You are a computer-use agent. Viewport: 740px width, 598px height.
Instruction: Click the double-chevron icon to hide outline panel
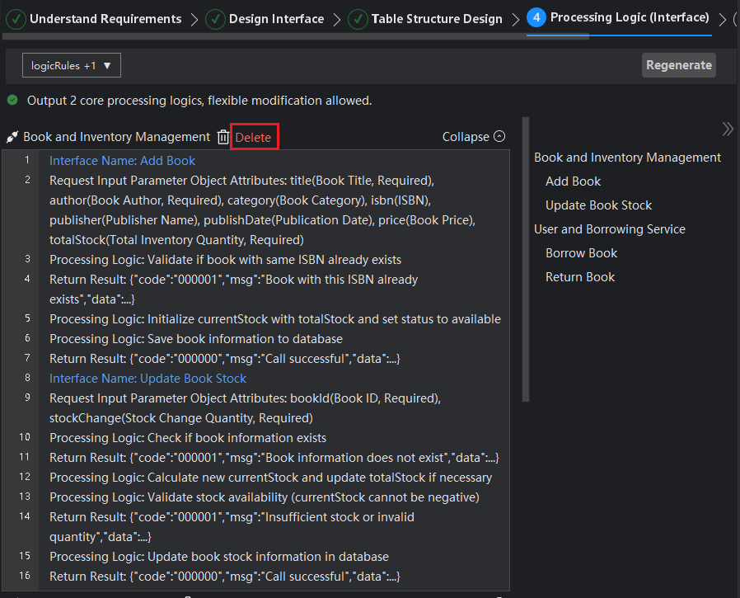[x=727, y=129]
